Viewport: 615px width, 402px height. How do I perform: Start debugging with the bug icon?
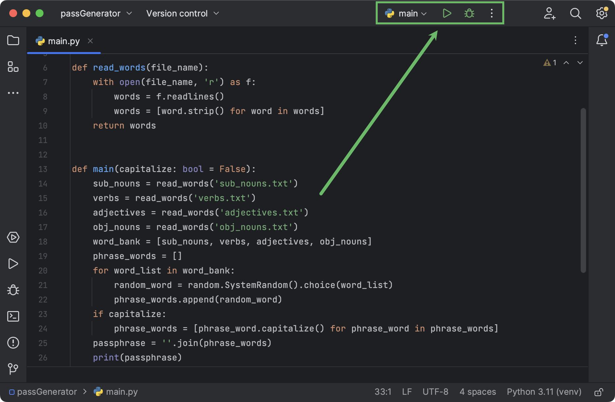pos(469,13)
